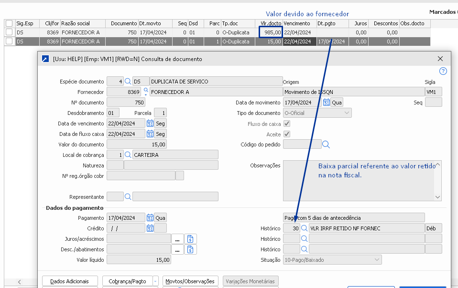Open the Situação dropdown list

pyautogui.click(x=377, y=260)
